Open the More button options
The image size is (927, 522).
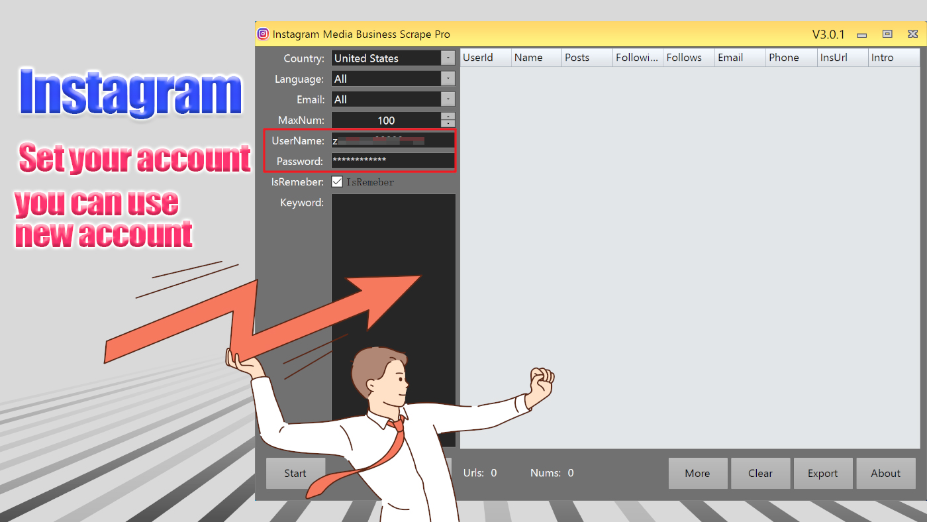[697, 473]
